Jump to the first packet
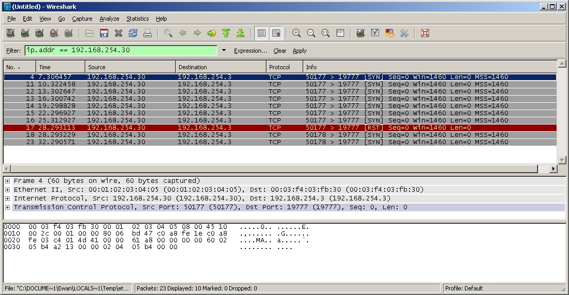The width and height of the screenshot is (569, 295). pos(226,33)
